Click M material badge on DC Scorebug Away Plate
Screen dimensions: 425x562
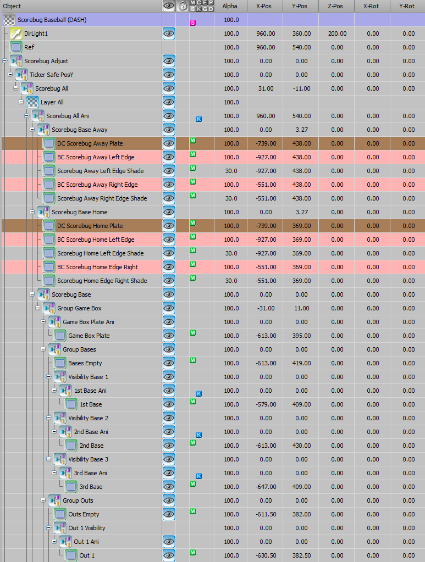(192, 141)
